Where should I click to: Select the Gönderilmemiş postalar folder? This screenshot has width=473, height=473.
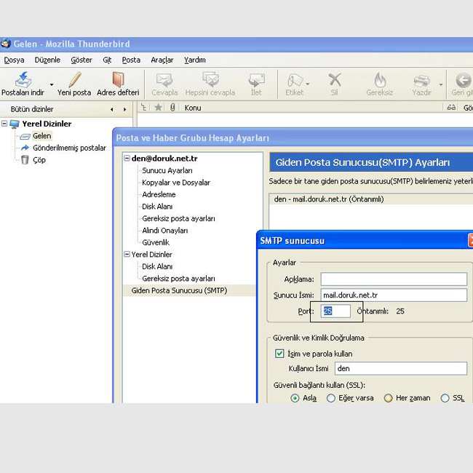(69, 148)
